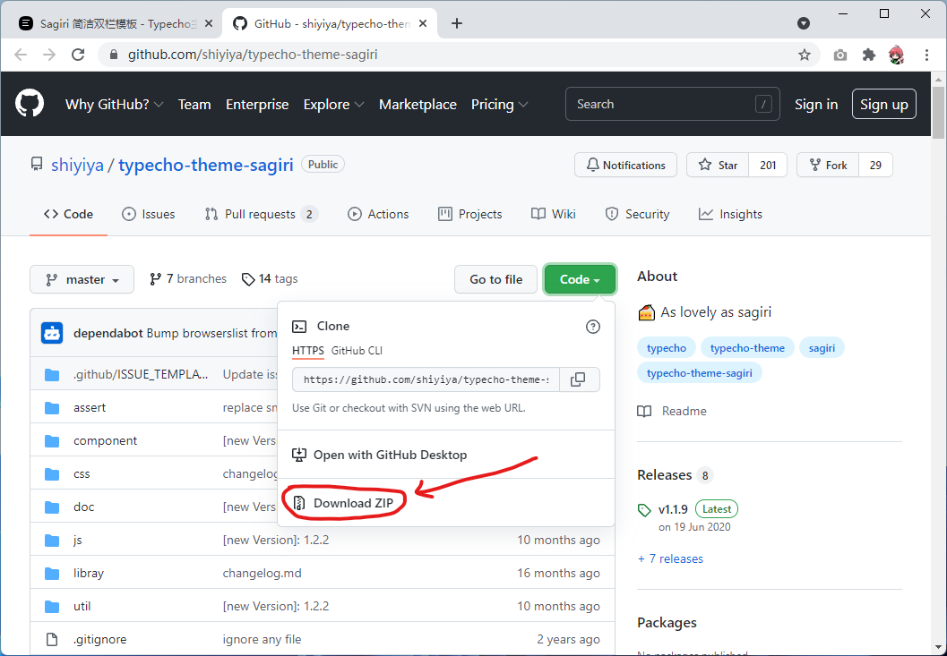
Task: Open the Chrome profile avatar
Action: click(x=897, y=55)
